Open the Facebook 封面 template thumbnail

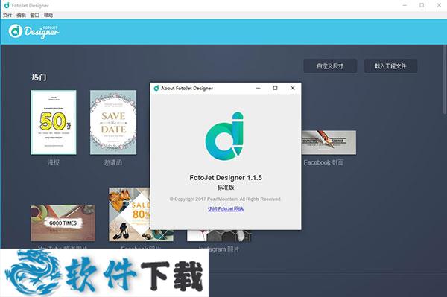point(329,142)
